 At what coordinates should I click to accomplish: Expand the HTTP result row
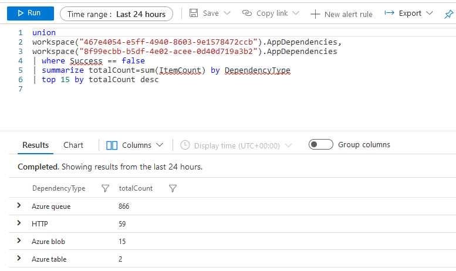click(19, 223)
